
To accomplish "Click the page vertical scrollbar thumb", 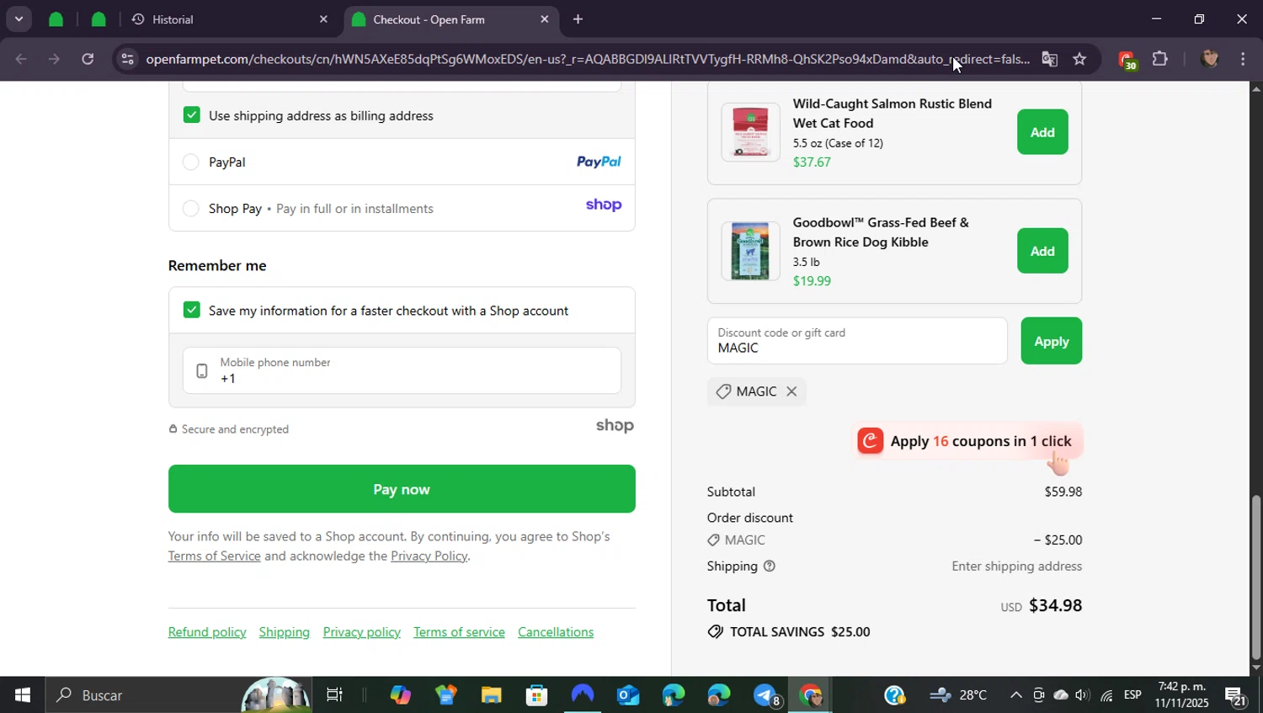I will 1256,577.
